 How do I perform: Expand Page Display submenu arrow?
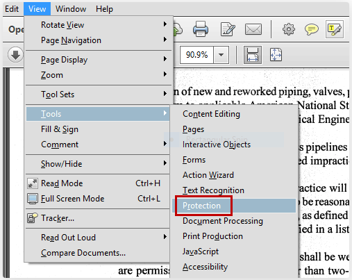click(165, 59)
